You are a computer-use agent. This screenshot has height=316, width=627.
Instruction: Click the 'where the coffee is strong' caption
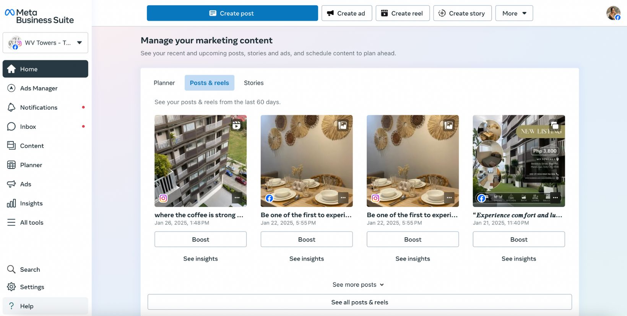(199, 215)
